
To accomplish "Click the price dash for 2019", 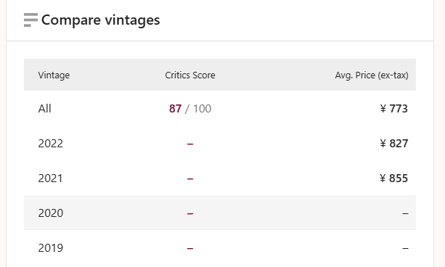I will click(x=405, y=249).
